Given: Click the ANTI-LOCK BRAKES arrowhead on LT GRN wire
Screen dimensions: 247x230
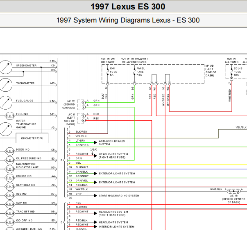Looking at the screenshot, I should 95,143.
